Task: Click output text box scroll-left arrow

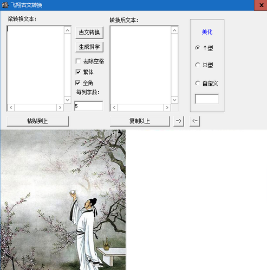Action: (x=114, y=108)
